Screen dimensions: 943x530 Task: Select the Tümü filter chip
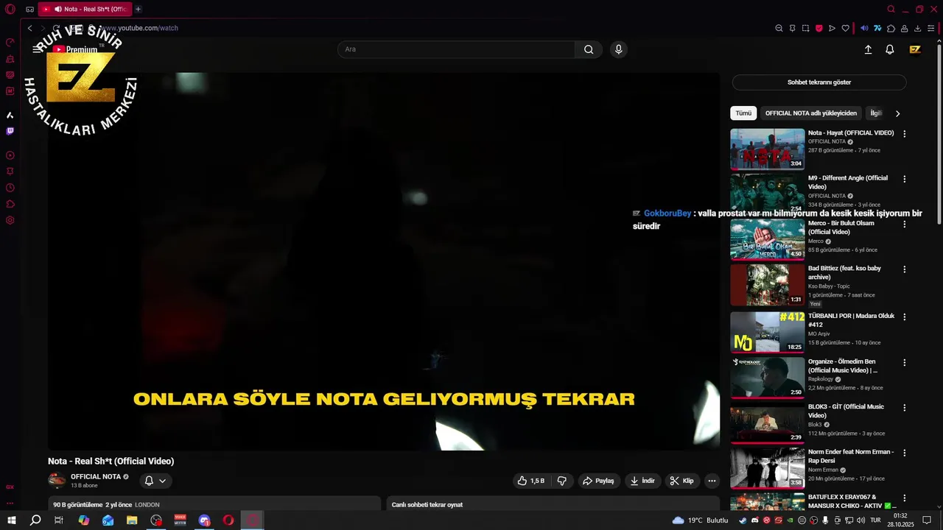coord(743,113)
